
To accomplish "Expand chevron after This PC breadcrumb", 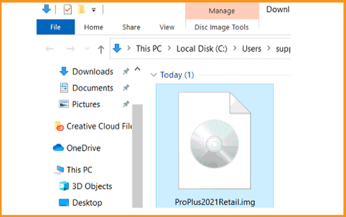I will pos(169,48).
